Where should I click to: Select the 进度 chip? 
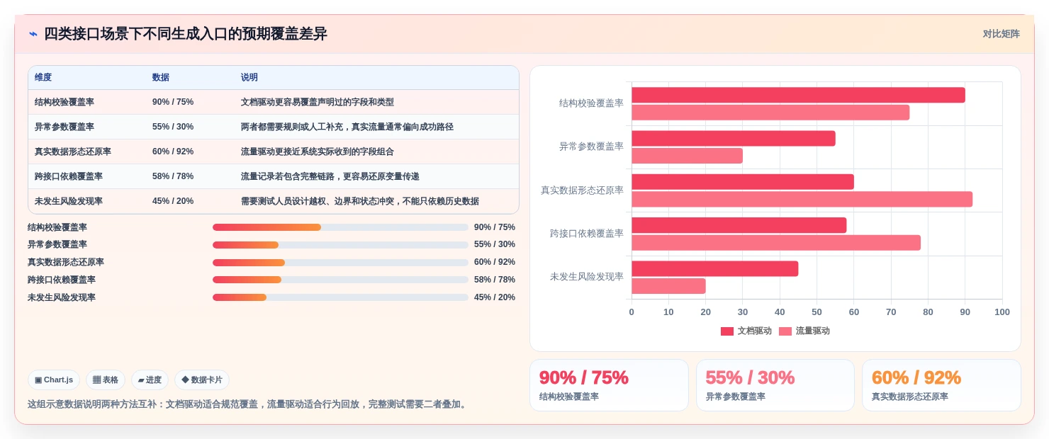point(150,380)
